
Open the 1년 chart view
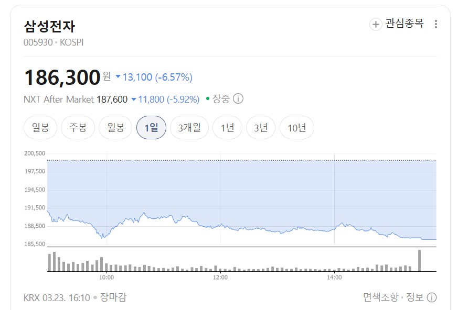pyautogui.click(x=227, y=127)
